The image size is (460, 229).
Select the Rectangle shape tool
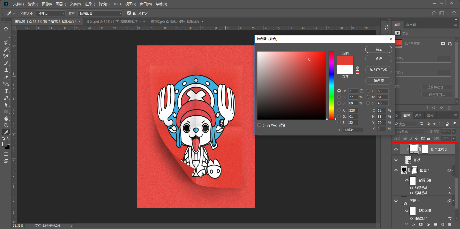click(x=6, y=112)
